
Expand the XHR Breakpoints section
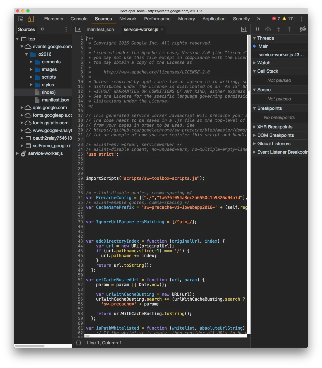point(279,127)
